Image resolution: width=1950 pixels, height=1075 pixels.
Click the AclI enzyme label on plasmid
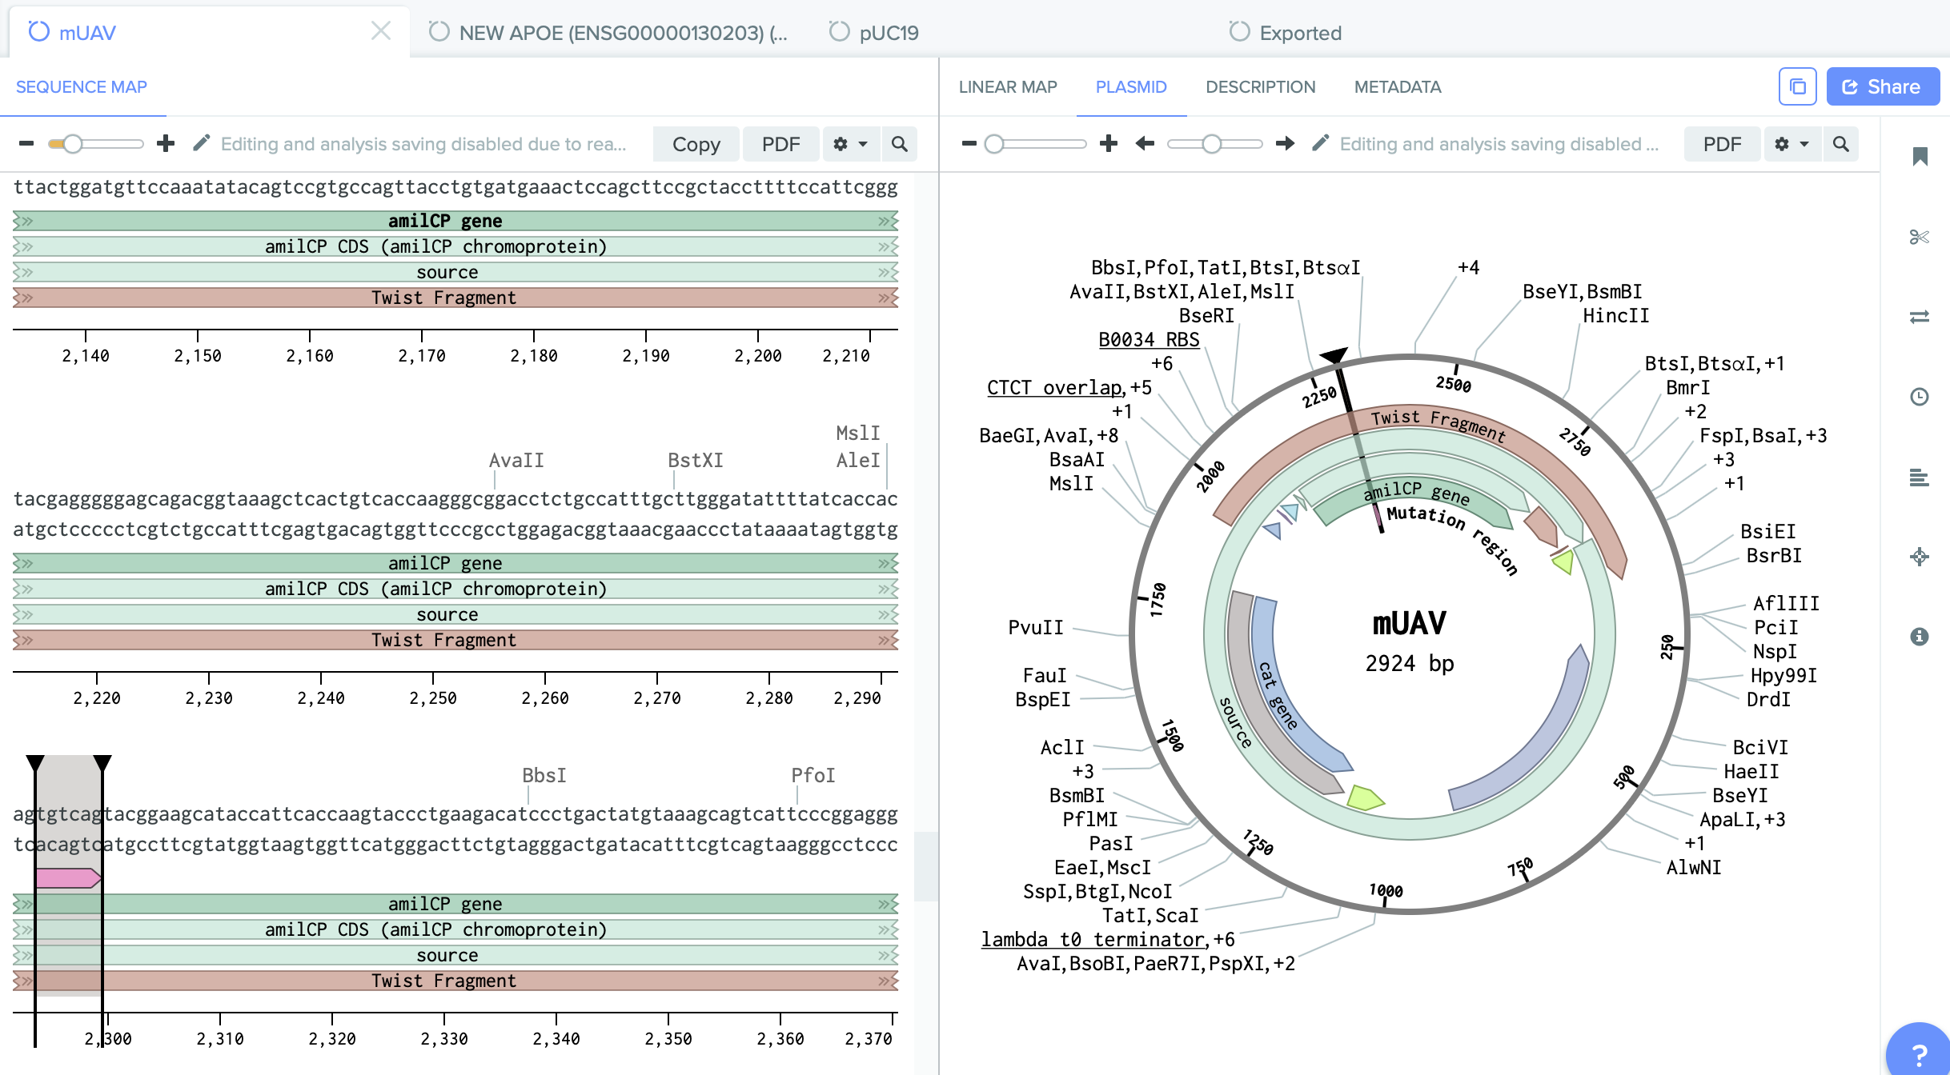coord(1062,748)
